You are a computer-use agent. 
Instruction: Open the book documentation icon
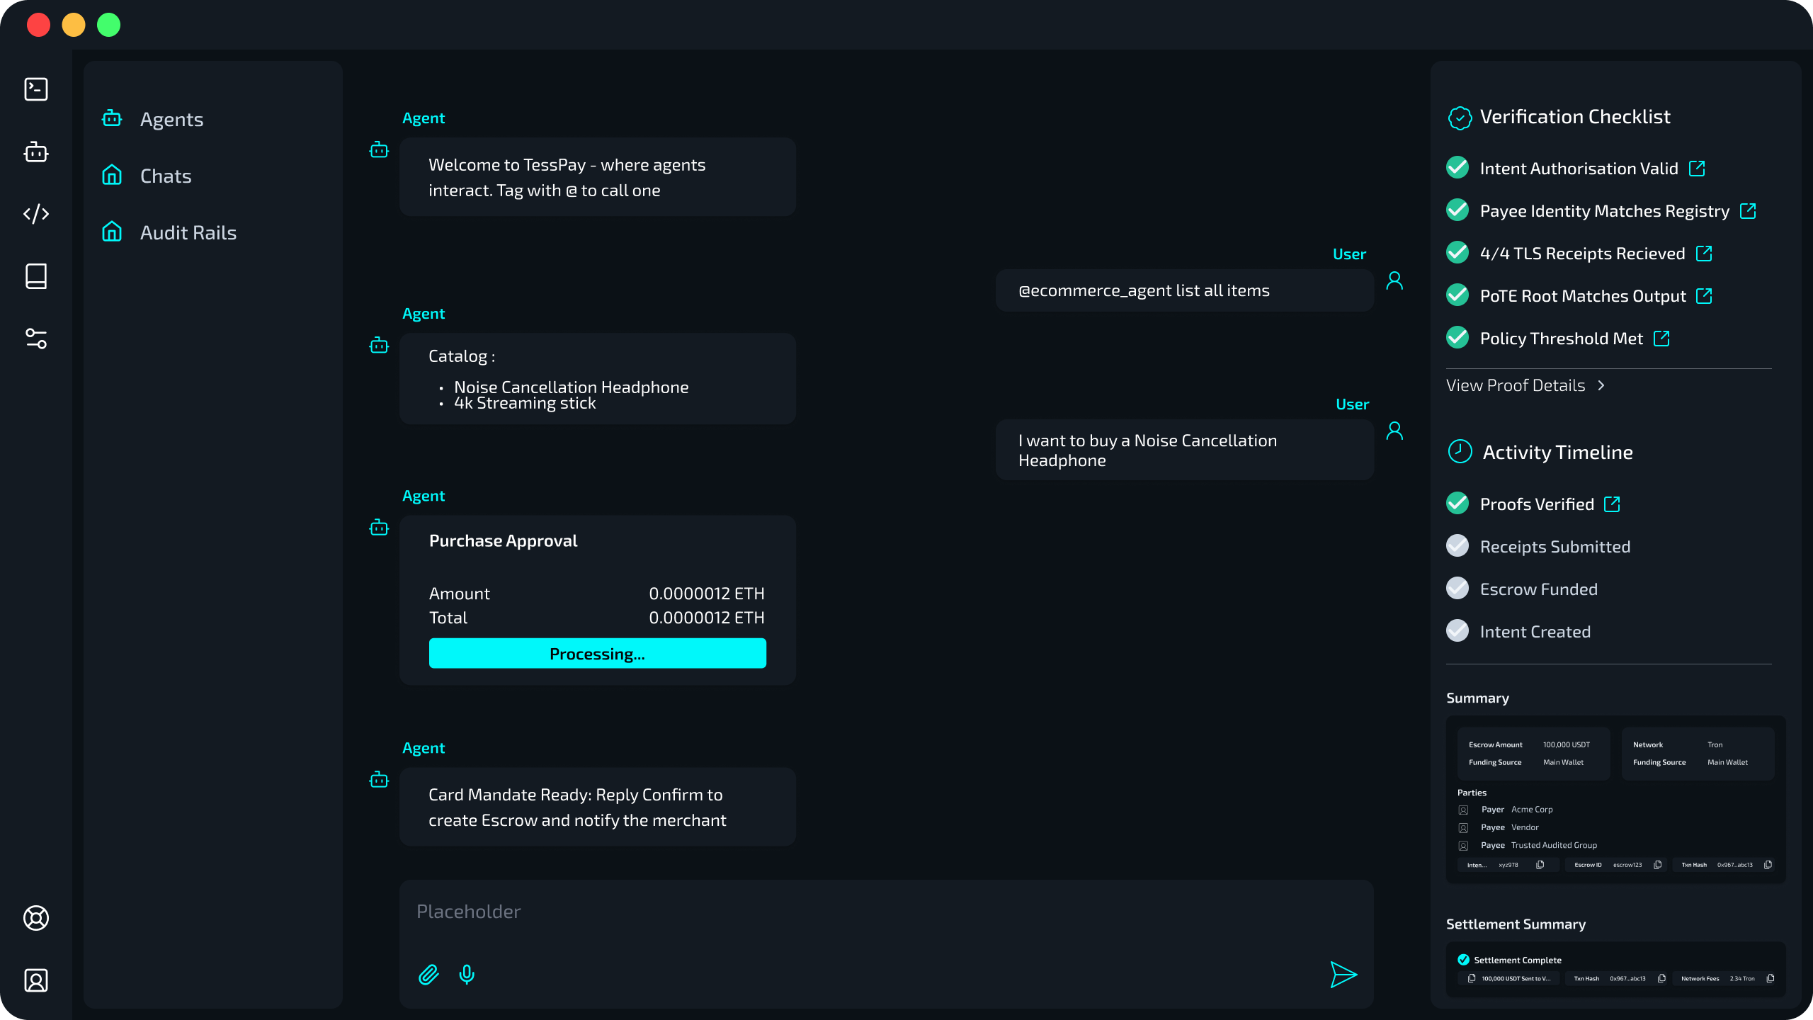click(x=36, y=276)
